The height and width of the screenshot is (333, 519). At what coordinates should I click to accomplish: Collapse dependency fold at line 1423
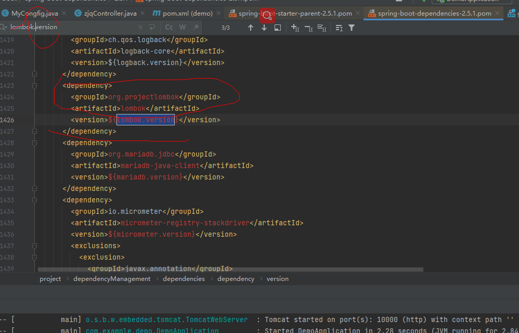[34, 86]
